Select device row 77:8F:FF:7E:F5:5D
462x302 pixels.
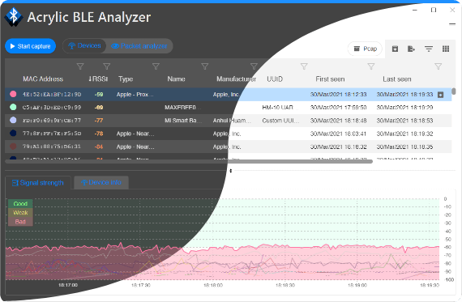[229, 134]
